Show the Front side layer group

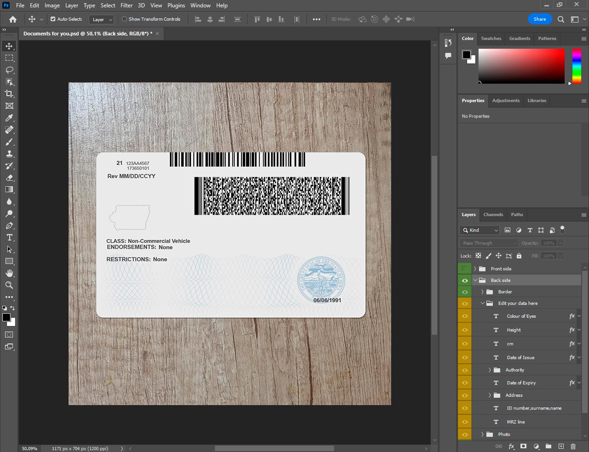coord(465,269)
